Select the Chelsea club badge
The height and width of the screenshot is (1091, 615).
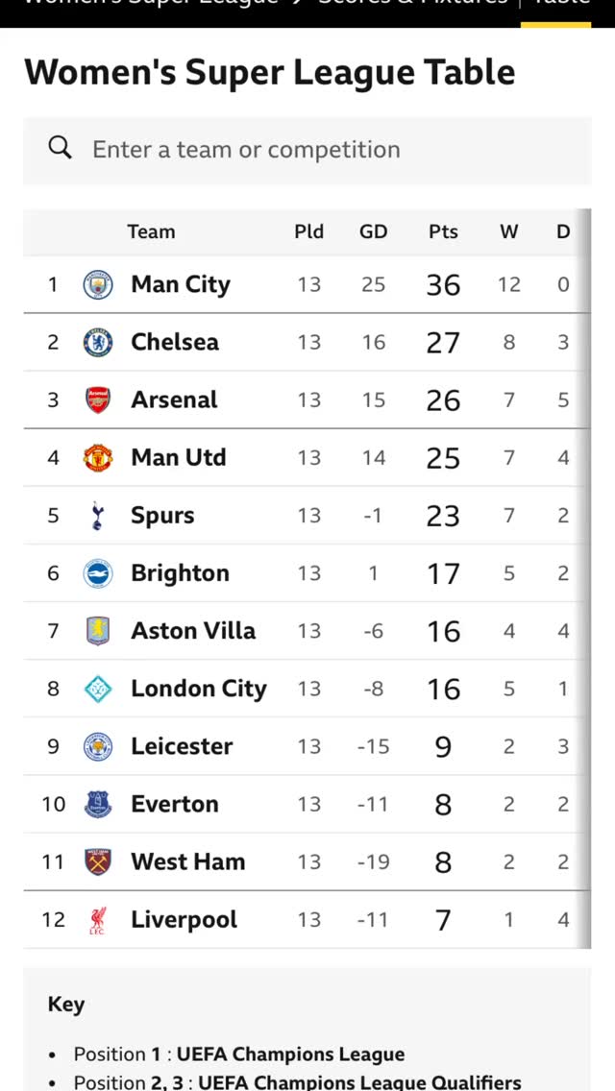click(97, 342)
